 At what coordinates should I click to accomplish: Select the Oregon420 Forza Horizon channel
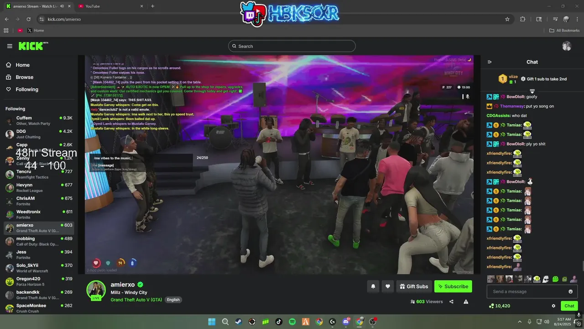click(x=39, y=281)
